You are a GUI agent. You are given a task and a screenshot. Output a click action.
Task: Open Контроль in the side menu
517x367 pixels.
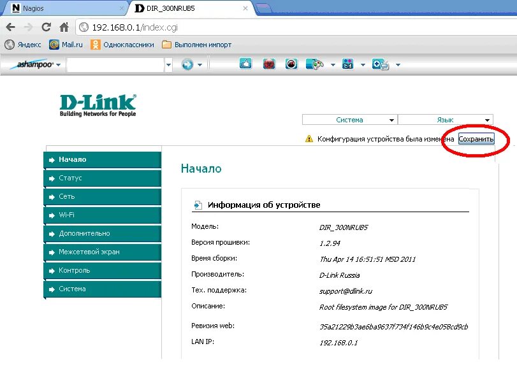[102, 270]
